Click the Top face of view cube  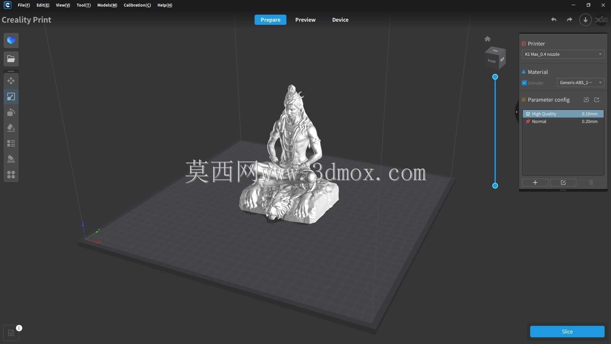(x=495, y=50)
